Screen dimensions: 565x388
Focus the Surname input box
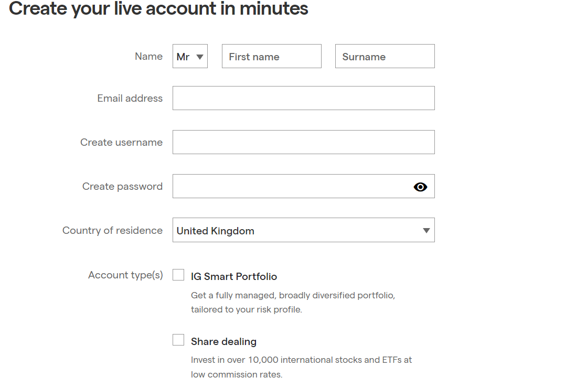(385, 57)
